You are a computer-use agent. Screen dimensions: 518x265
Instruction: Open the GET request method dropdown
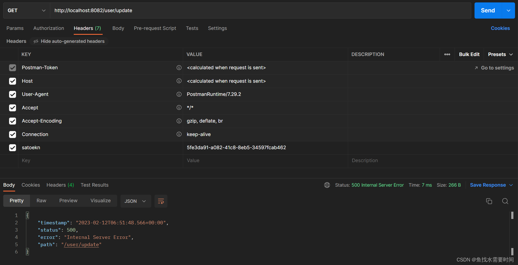(x=26, y=11)
